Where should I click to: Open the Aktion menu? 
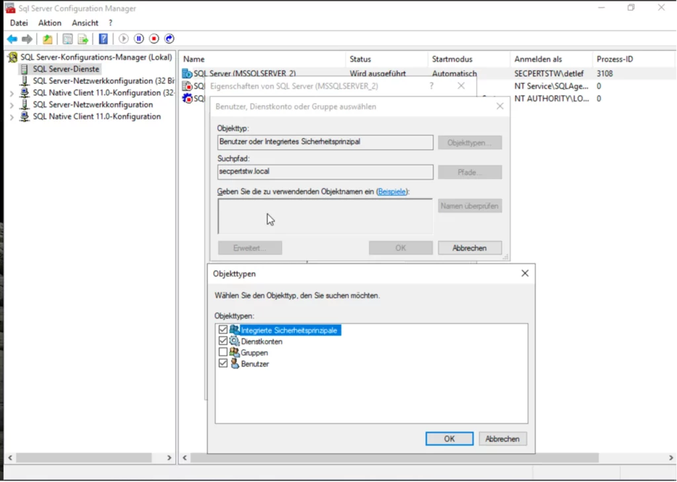[50, 23]
